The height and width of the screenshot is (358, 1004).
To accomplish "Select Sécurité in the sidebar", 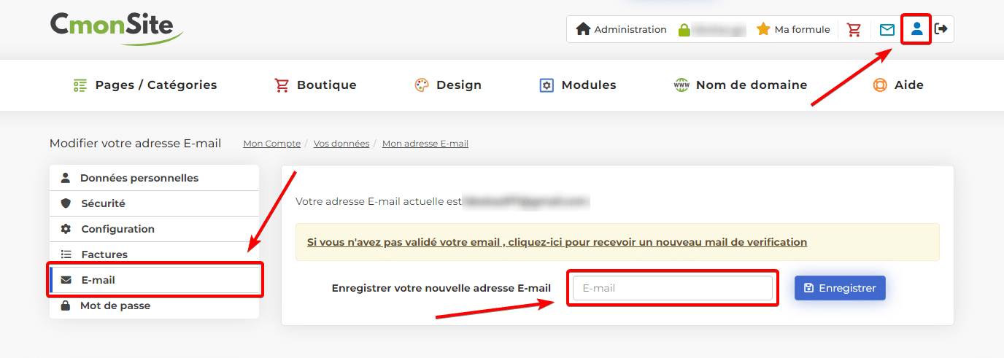I will 154,203.
